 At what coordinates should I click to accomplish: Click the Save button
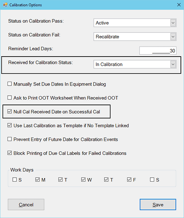point(158,204)
